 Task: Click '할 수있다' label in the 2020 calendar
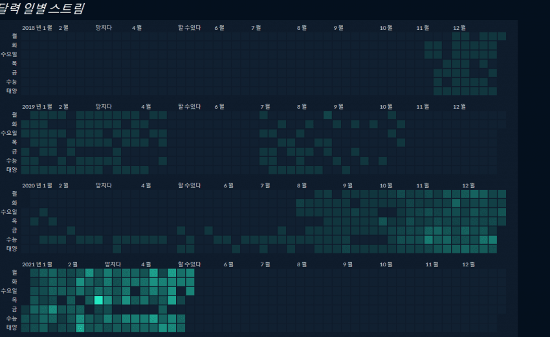point(189,185)
